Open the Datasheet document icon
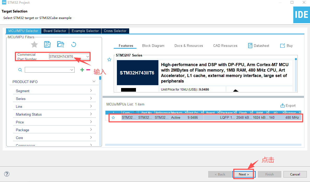Screen dimensions: 310x182 (x=250, y=46)
